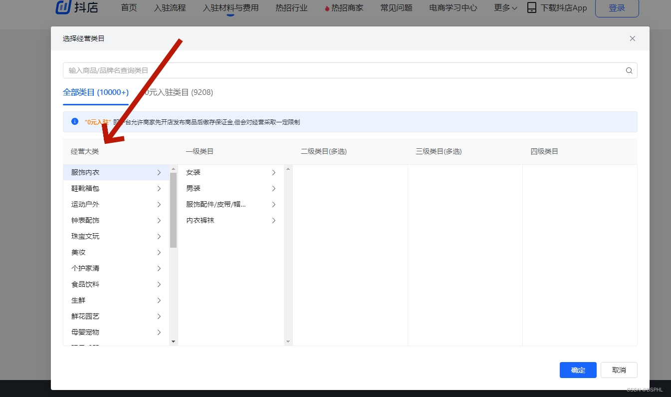671x397 pixels.
Task: Expand the 运动户外 category arrow
Action: (x=159, y=204)
